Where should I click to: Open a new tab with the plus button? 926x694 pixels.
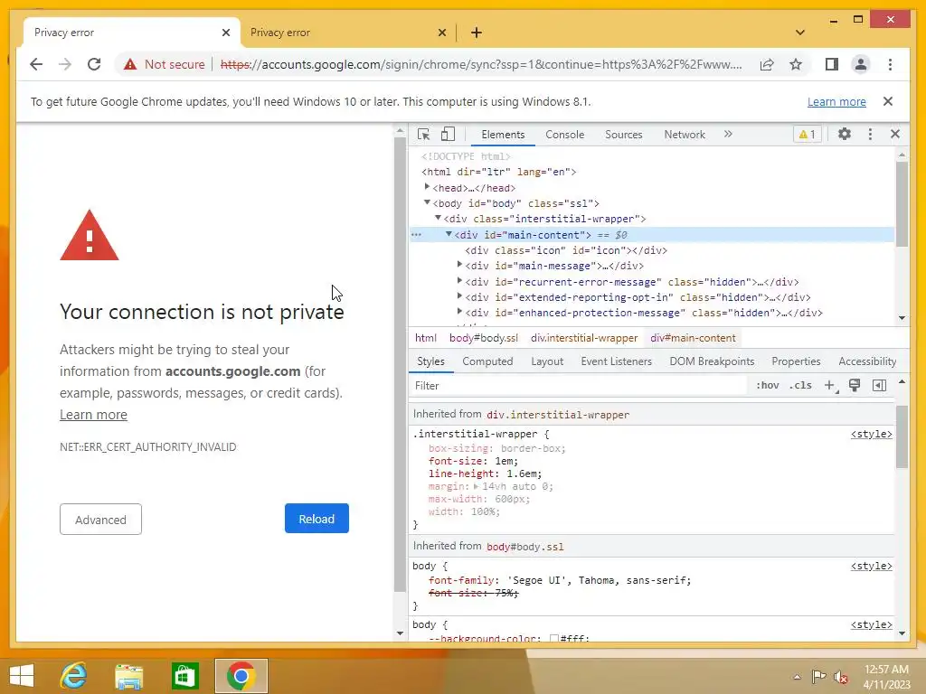[476, 33]
